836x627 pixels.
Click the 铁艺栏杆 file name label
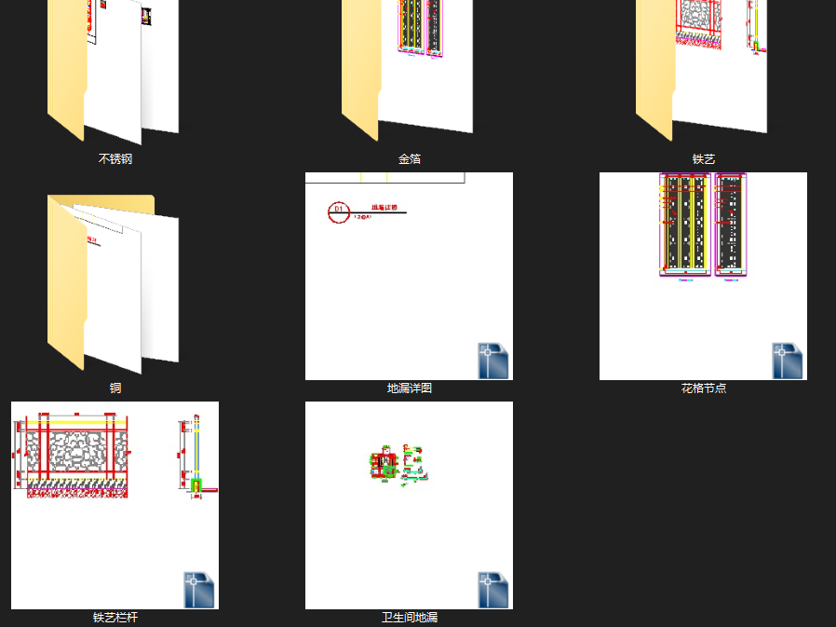tap(115, 618)
